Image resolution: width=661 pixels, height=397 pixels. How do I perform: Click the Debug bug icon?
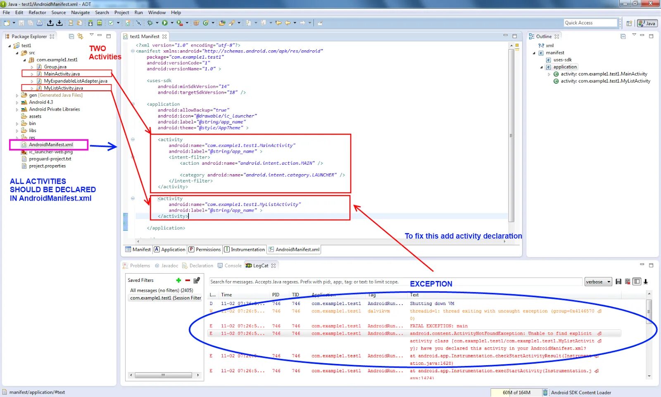(150, 23)
